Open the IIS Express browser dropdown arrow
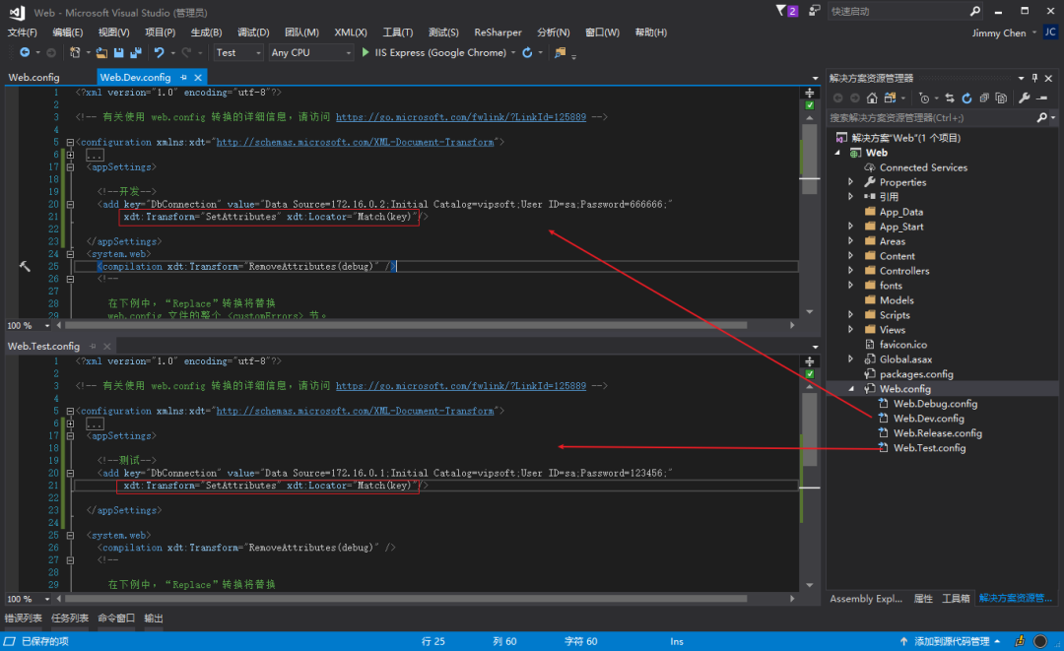This screenshot has height=651, width=1064. pos(513,52)
